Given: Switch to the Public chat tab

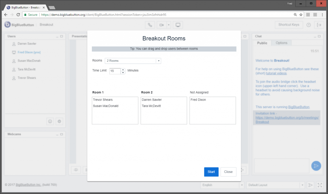Looking at the screenshot, I should tap(262, 43).
